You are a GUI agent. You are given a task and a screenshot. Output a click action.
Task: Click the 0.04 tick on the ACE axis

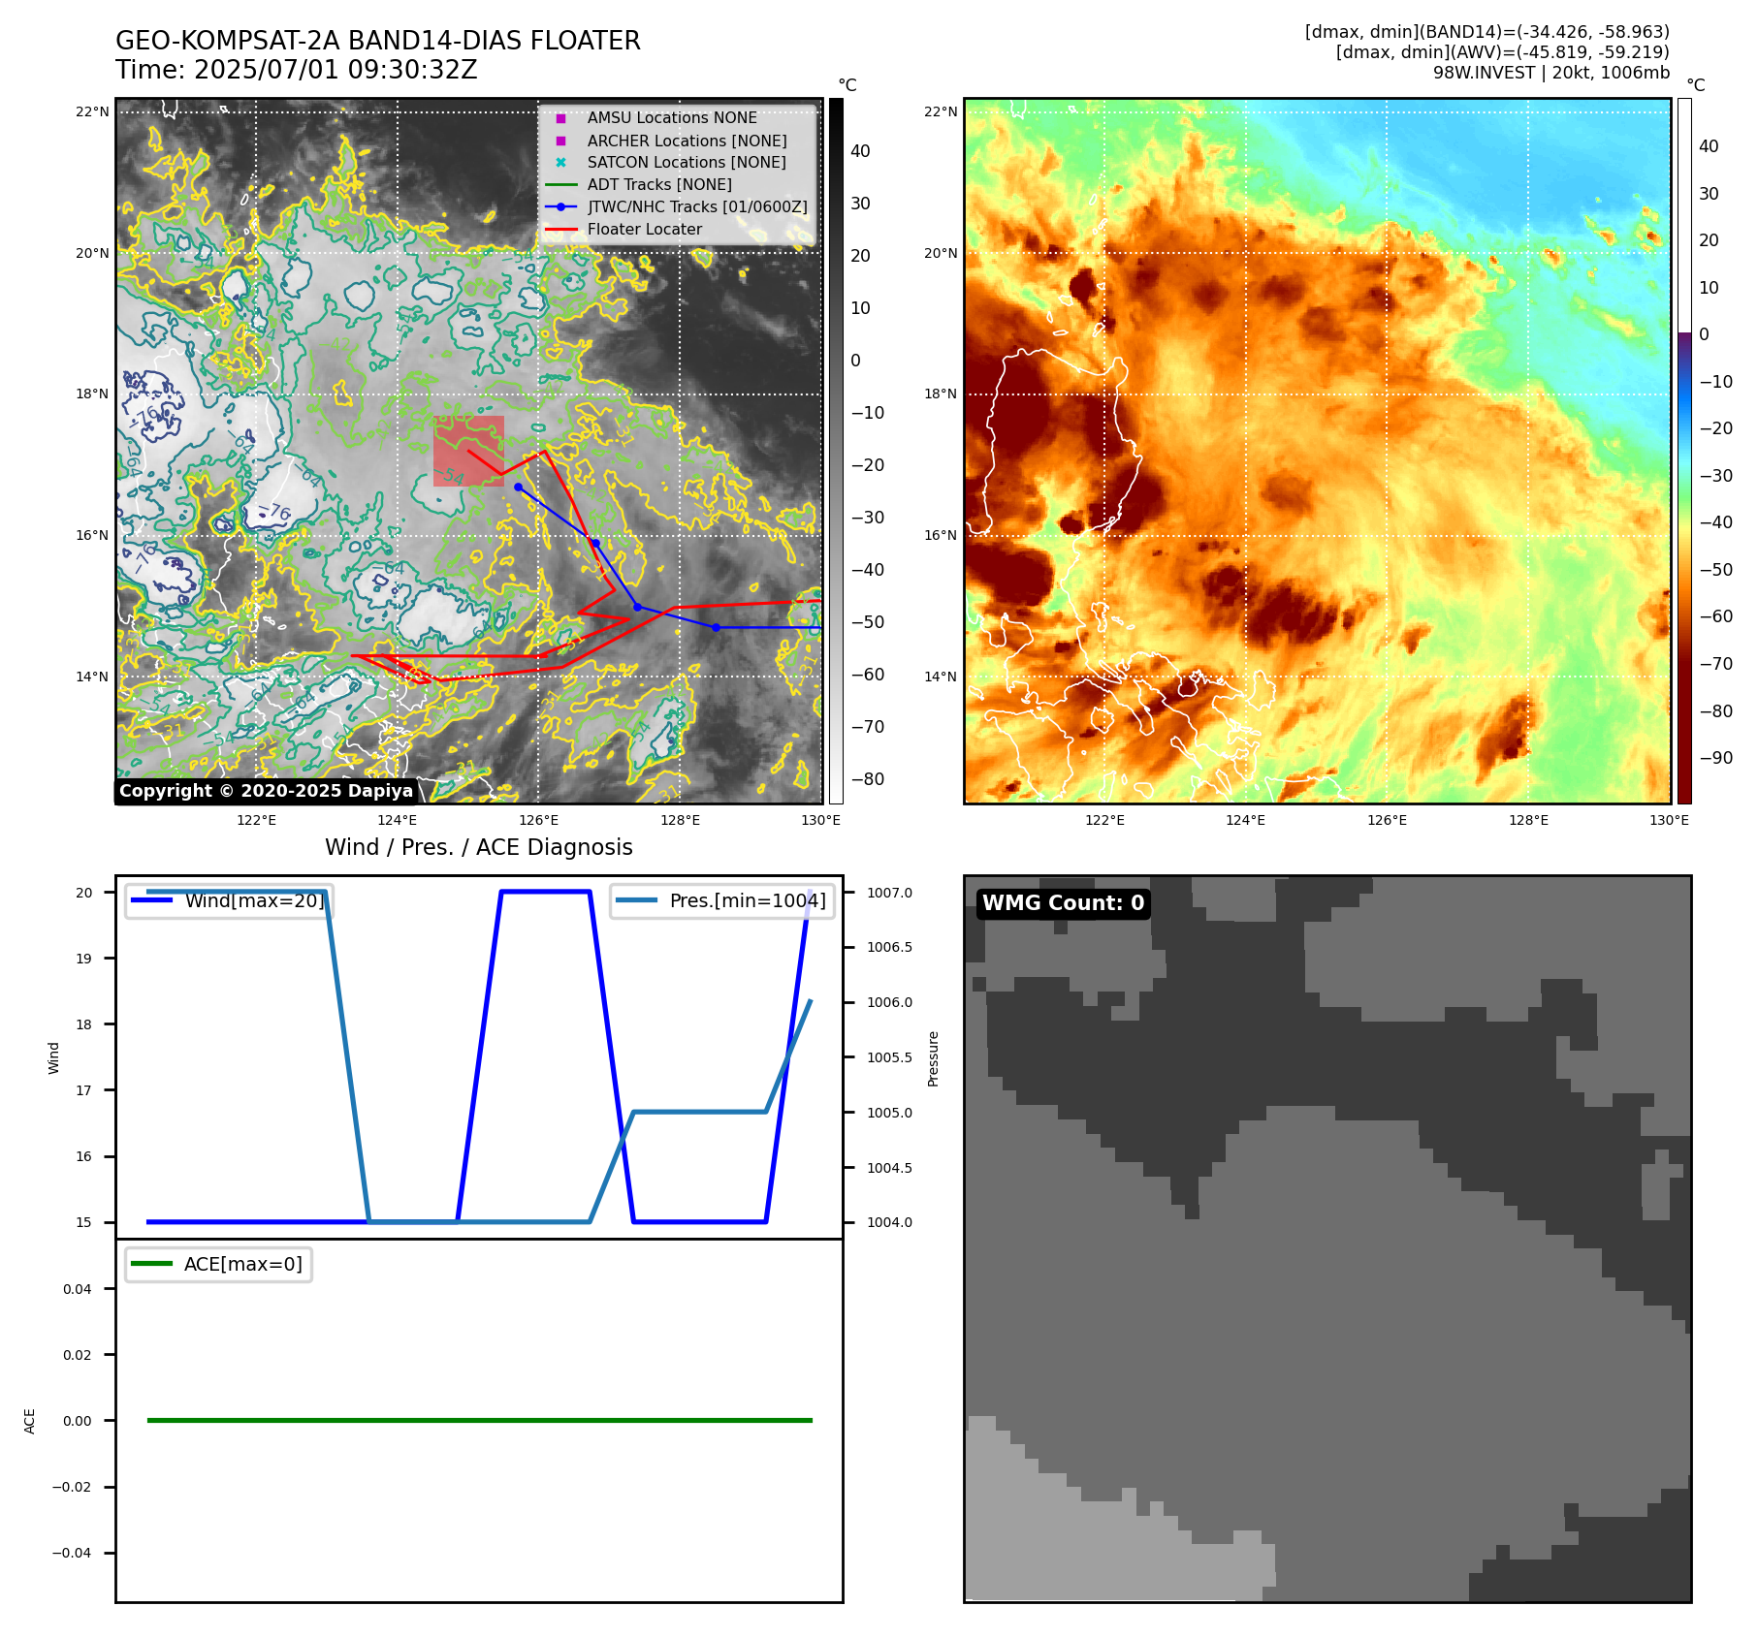[x=78, y=1289]
